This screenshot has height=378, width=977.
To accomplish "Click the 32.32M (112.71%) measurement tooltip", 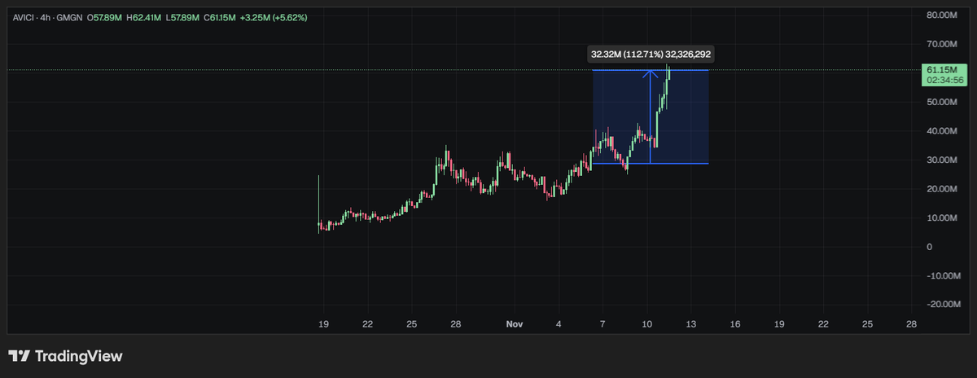I will [x=651, y=55].
